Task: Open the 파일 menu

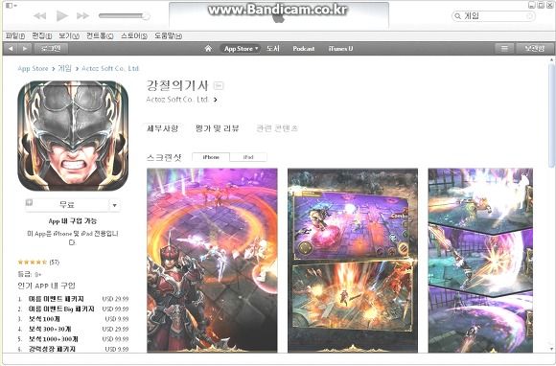Action: 15,35
